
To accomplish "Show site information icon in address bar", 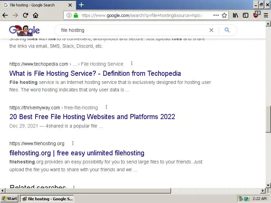I will [x=69, y=15].
